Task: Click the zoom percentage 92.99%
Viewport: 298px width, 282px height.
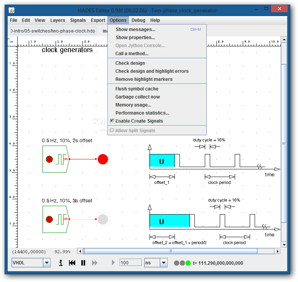Action: tap(63, 252)
